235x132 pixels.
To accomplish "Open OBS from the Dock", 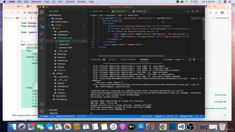I will tap(191, 127).
